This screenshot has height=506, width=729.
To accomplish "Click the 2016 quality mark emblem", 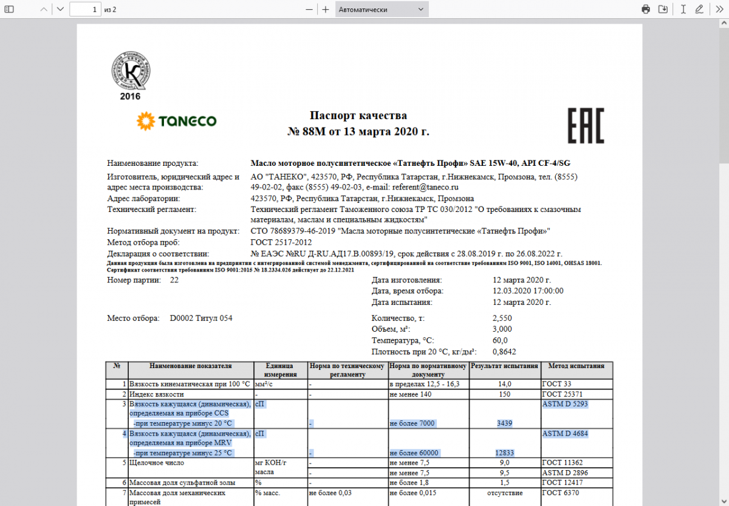I will [x=130, y=76].
